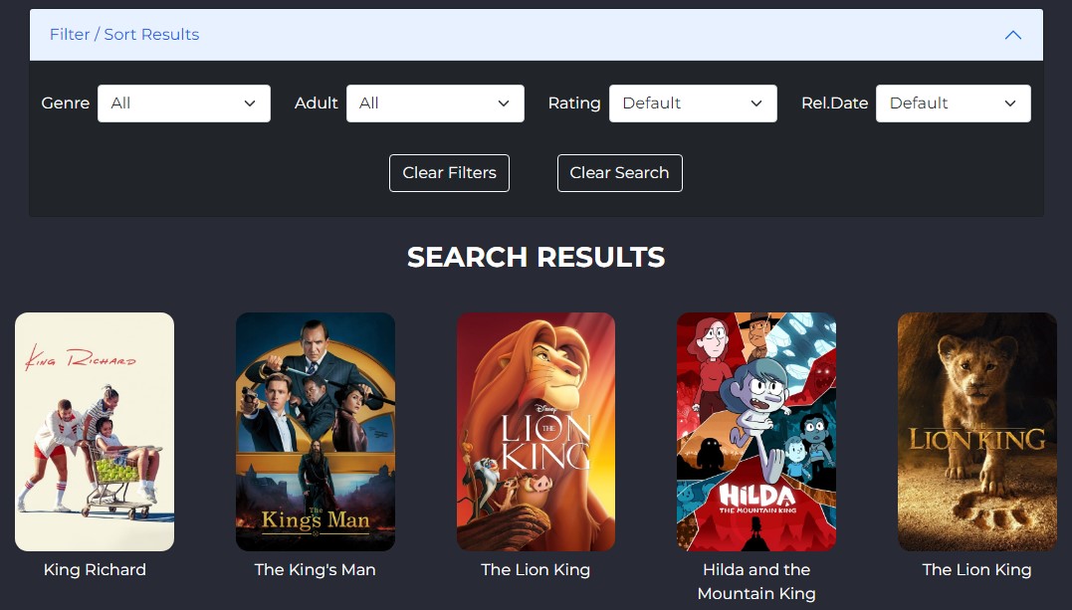
Task: Expand the Rating sort dropdown
Action: pyautogui.click(x=693, y=103)
